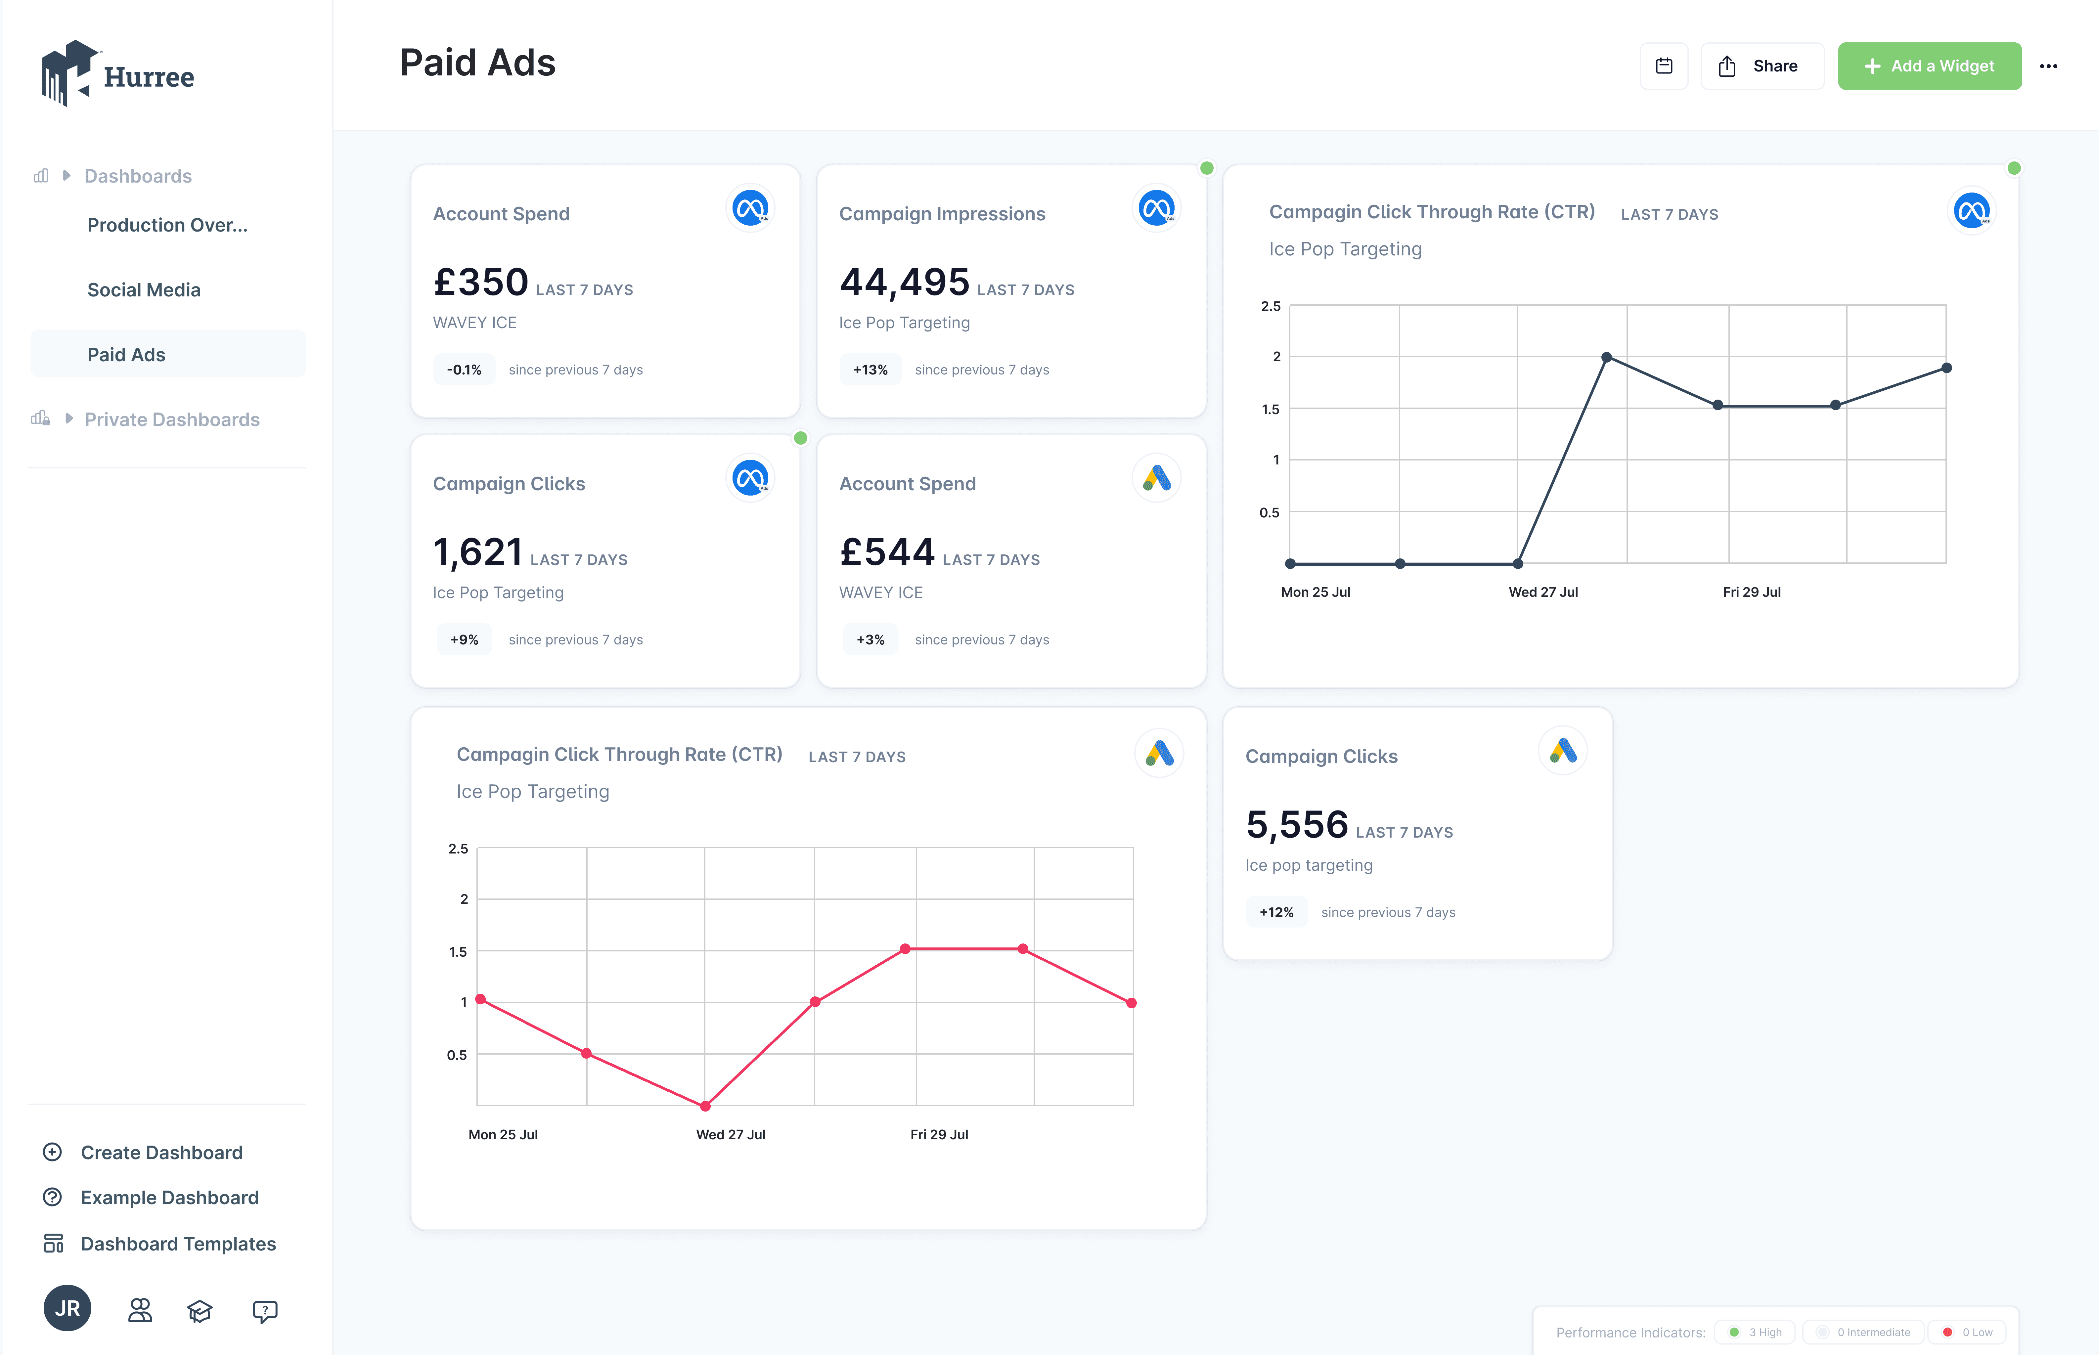The width and height of the screenshot is (2099, 1355).
Task: Click 'WAVEY ICE' under £350
Action: 474,323
